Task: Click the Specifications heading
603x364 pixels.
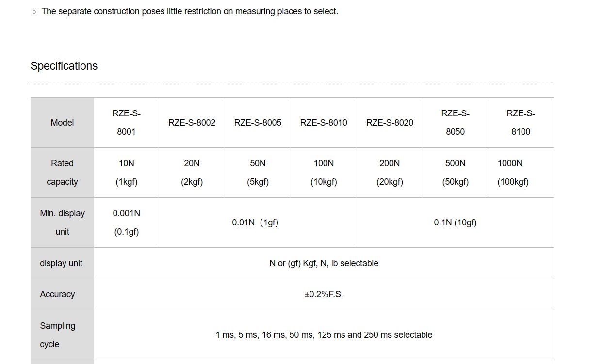Action: point(64,66)
